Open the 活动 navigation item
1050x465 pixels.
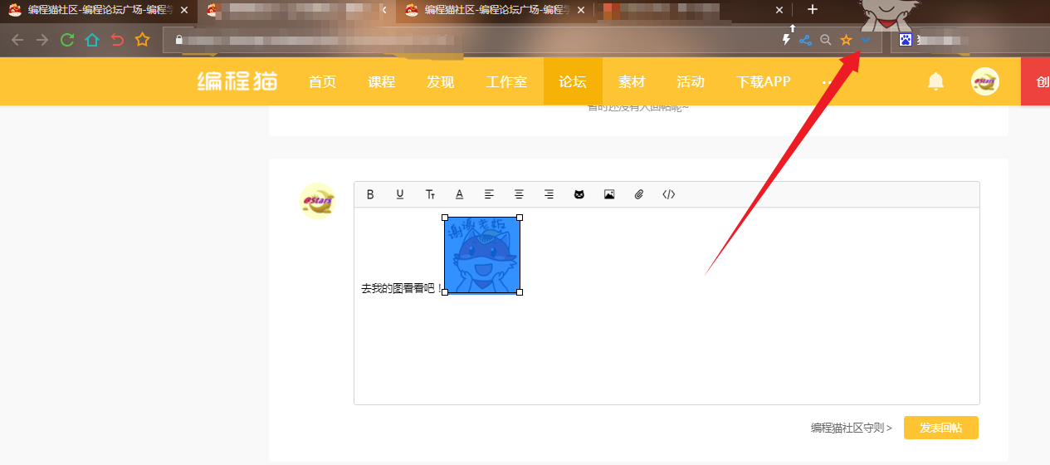pos(691,81)
